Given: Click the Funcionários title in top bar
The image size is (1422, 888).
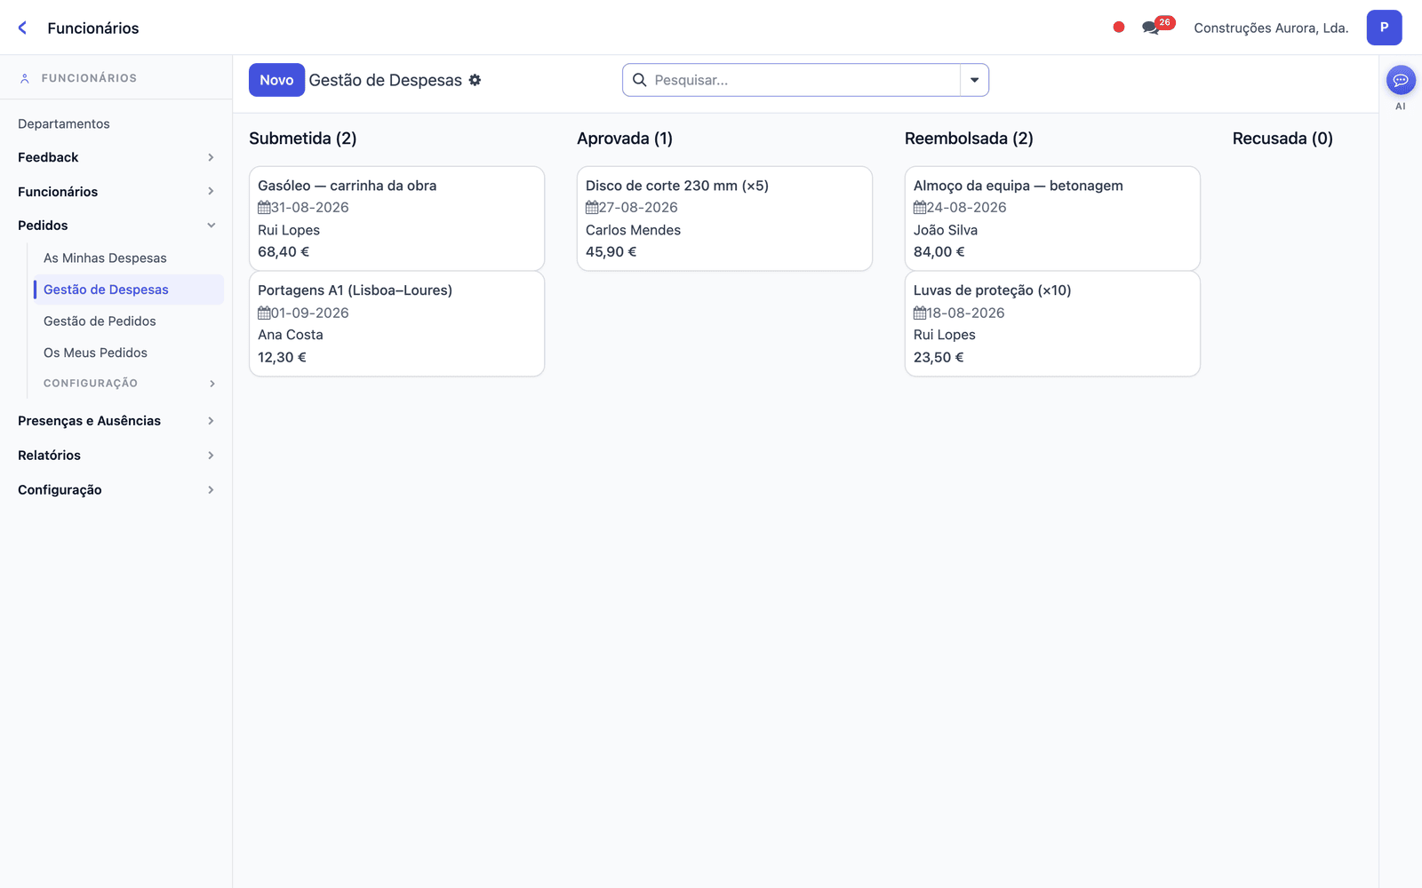Looking at the screenshot, I should (x=93, y=28).
